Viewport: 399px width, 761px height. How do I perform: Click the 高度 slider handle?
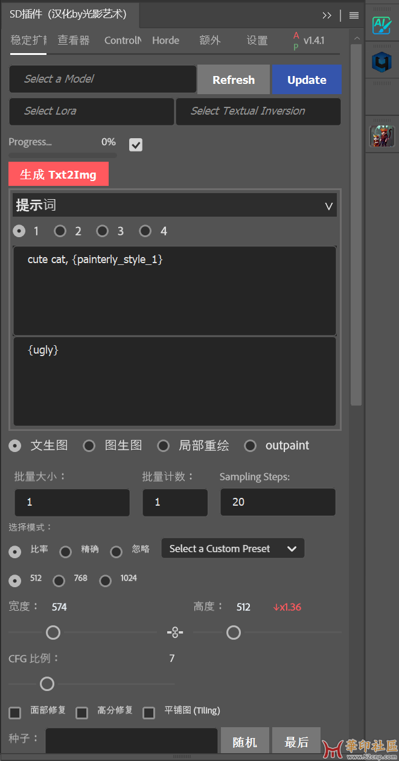point(234,632)
